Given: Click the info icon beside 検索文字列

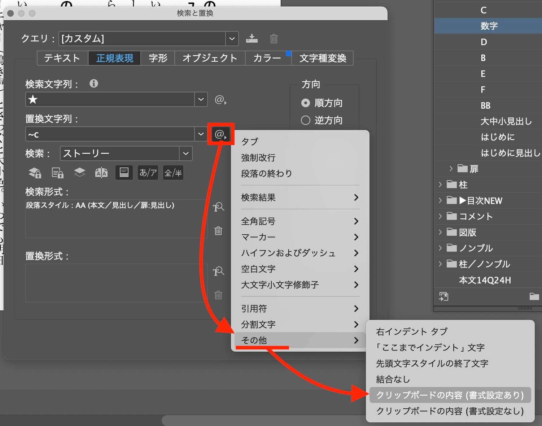Looking at the screenshot, I should (94, 83).
